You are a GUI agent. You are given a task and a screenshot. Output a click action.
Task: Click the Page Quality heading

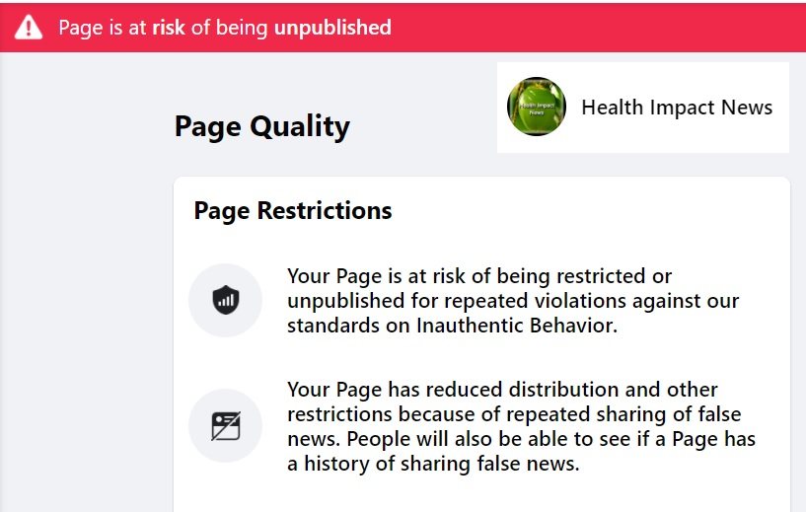[x=261, y=126]
